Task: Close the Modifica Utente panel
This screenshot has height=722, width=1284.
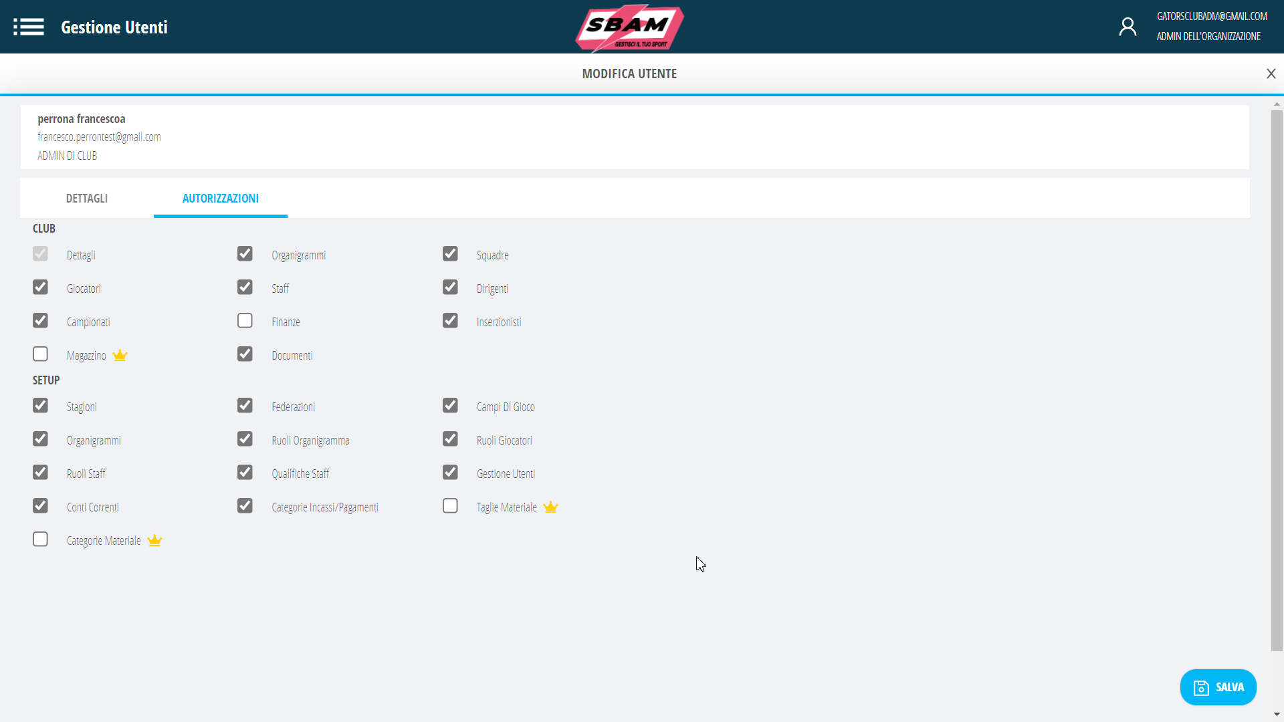Action: [x=1271, y=74]
